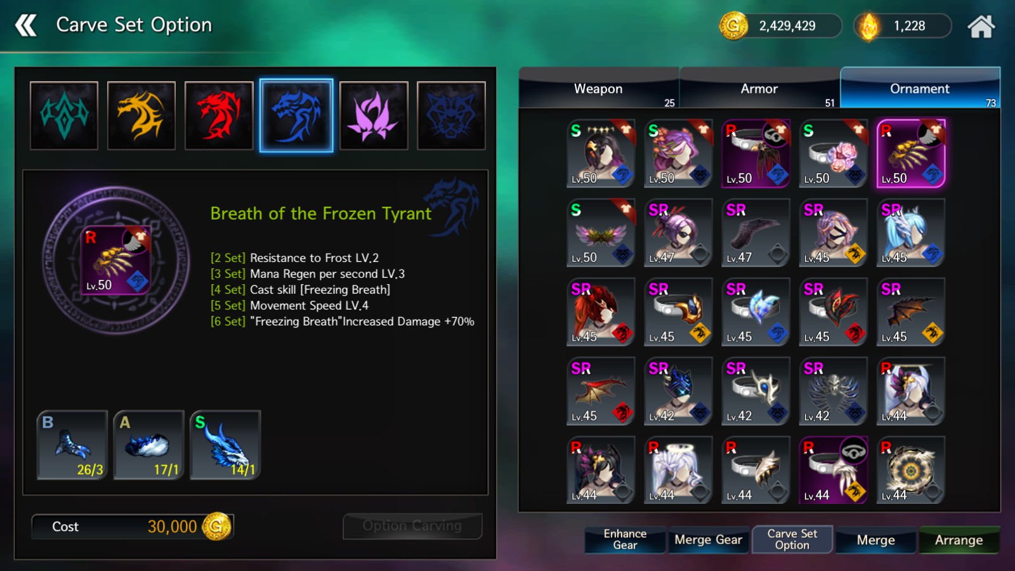Screen dimensions: 1015x571
Task: Switch to the Weapon tab
Action: point(599,89)
